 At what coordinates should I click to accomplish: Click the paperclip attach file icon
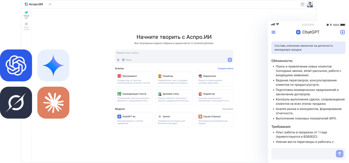(118, 60)
